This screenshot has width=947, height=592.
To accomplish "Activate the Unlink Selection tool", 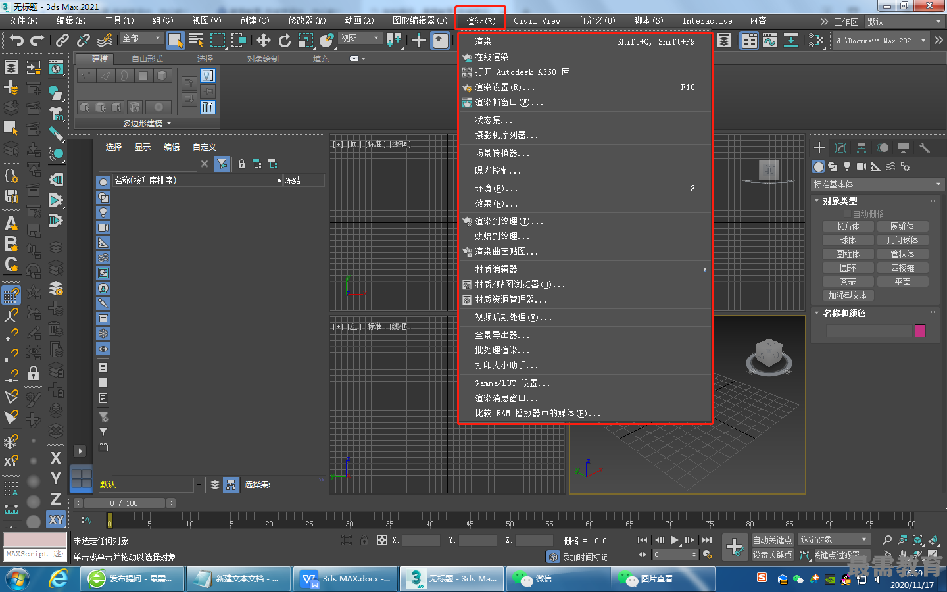I will point(84,41).
